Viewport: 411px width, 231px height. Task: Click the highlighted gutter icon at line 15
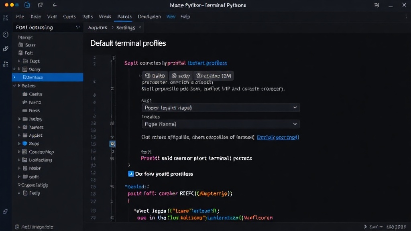(x=112, y=144)
